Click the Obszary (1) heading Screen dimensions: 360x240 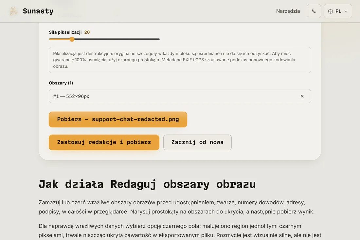[x=61, y=83]
